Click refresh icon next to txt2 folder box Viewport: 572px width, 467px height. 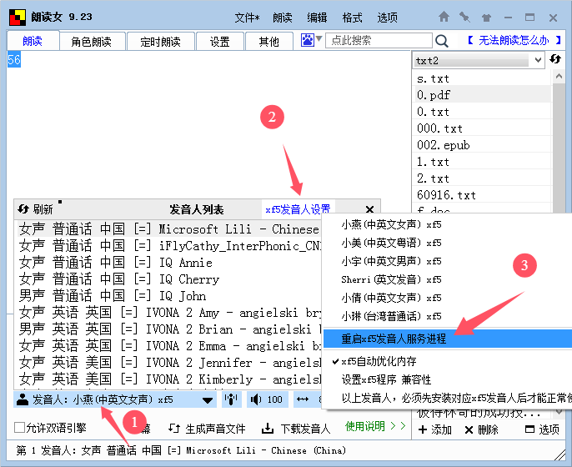click(555, 58)
